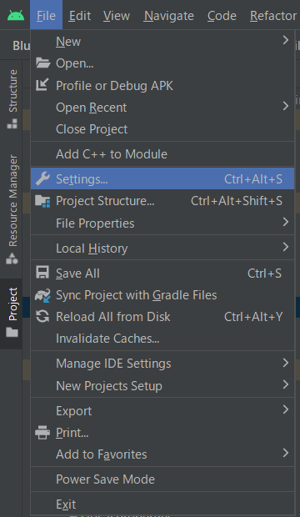The width and height of the screenshot is (300, 517).
Task: Expand the New submenu arrow
Action: pyautogui.click(x=286, y=40)
